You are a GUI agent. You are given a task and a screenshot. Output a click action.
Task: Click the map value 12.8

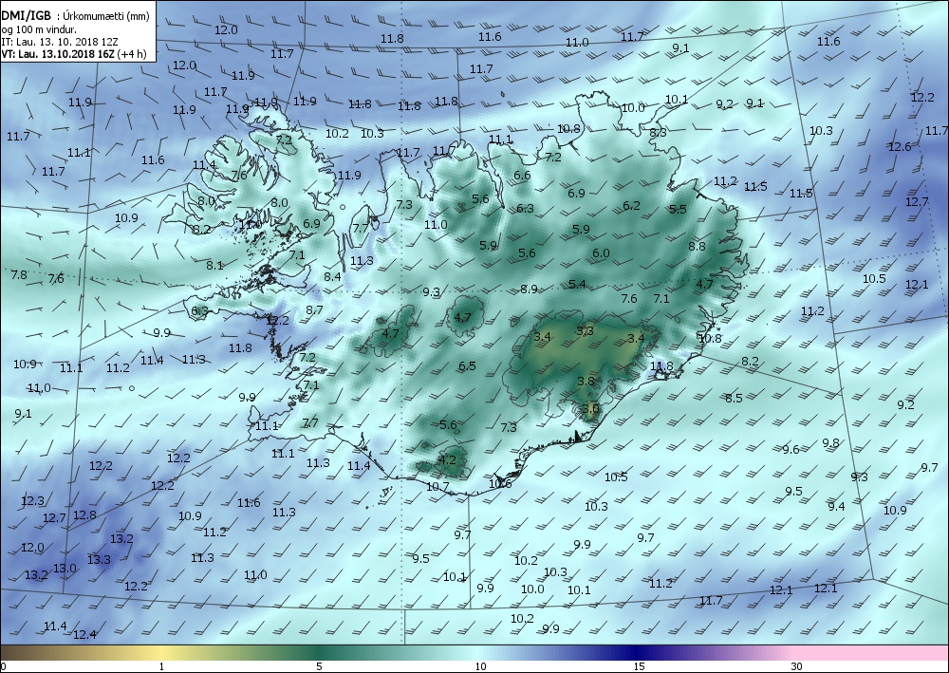point(84,515)
